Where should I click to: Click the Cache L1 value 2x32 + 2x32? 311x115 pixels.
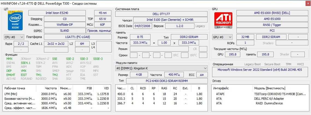[56, 44]
